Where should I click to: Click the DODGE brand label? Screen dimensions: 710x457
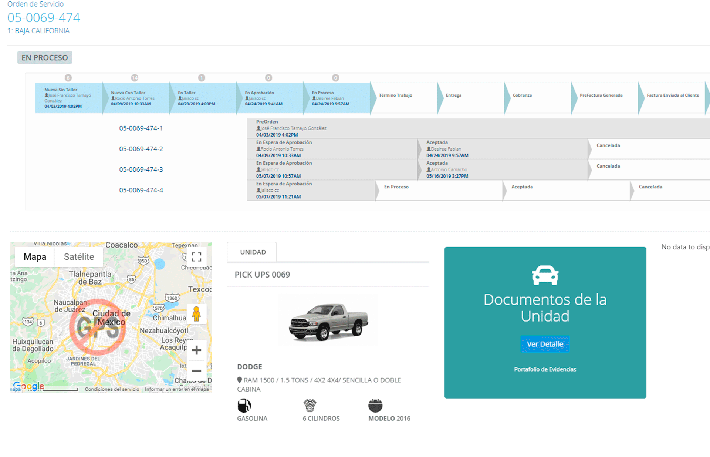point(250,367)
